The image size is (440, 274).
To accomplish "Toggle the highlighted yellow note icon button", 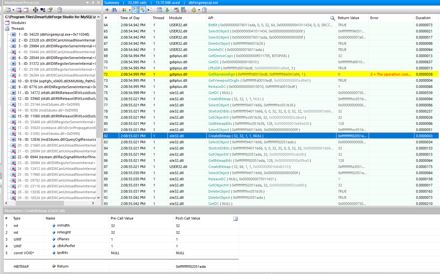I will pyautogui.click(x=142, y=10).
